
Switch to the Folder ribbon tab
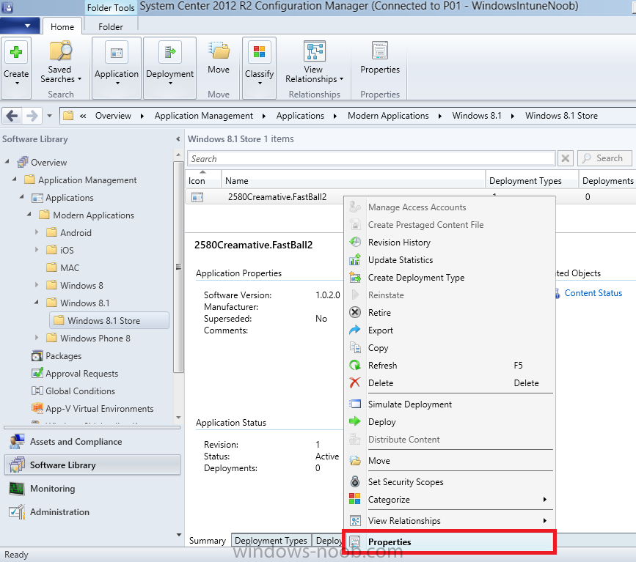[x=110, y=26]
